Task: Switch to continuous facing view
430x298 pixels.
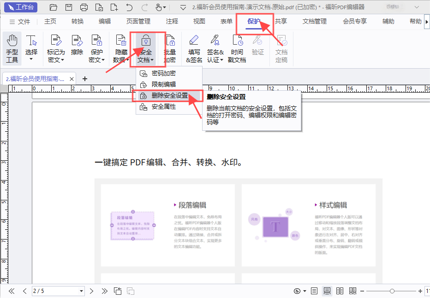Action: pyautogui.click(x=352, y=291)
